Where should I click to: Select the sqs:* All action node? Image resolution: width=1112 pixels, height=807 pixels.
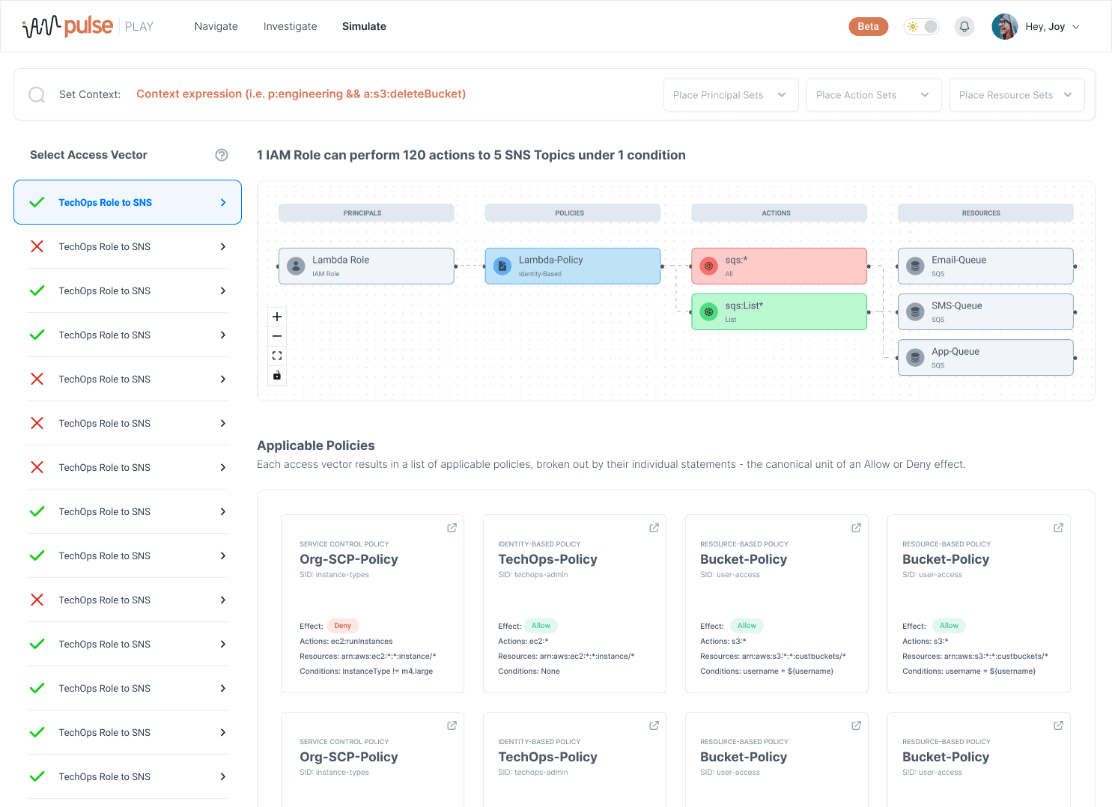coord(780,266)
